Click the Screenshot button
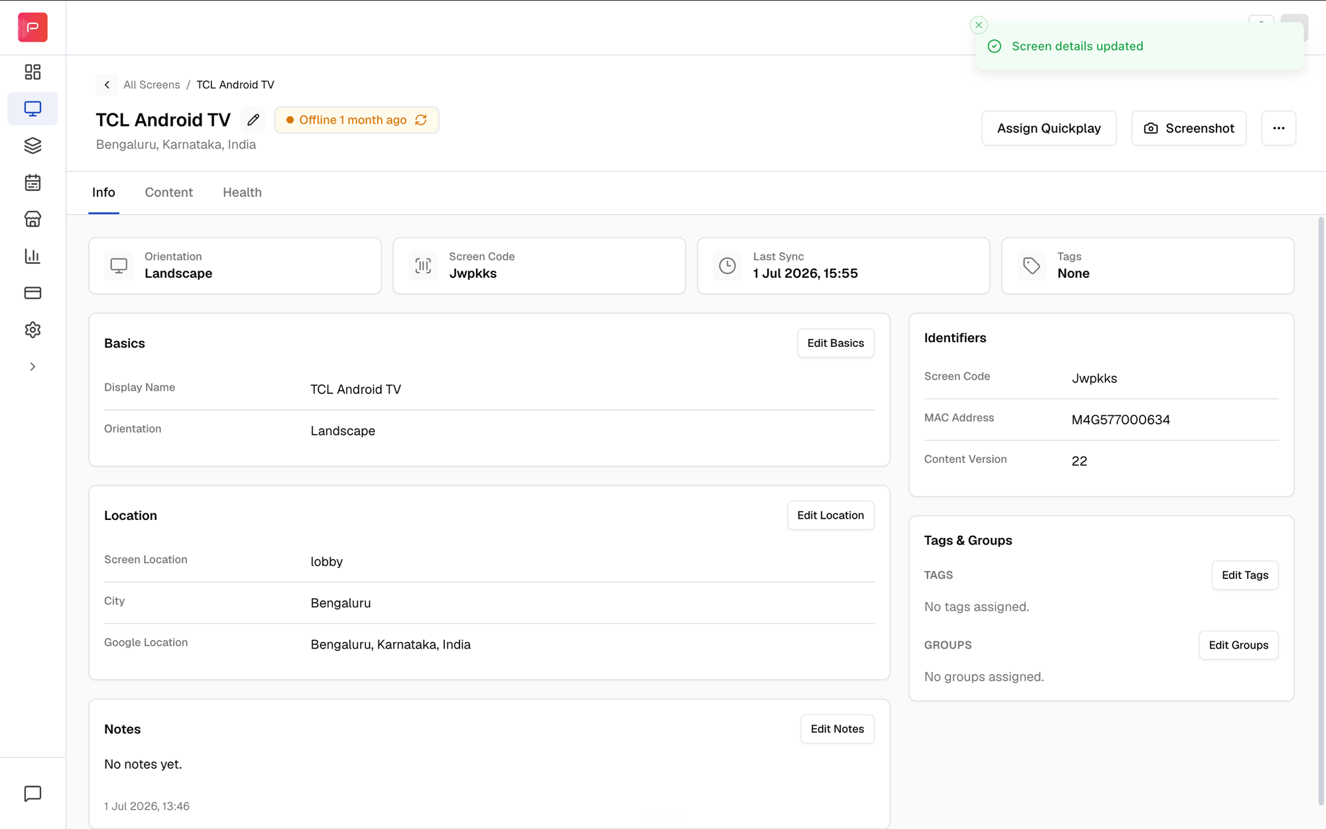The image size is (1326, 829). [x=1189, y=128]
